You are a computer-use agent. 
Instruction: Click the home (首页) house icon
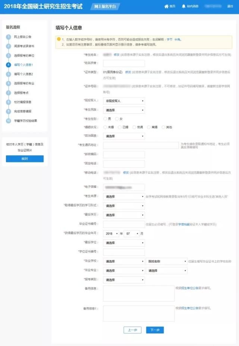[166, 6]
